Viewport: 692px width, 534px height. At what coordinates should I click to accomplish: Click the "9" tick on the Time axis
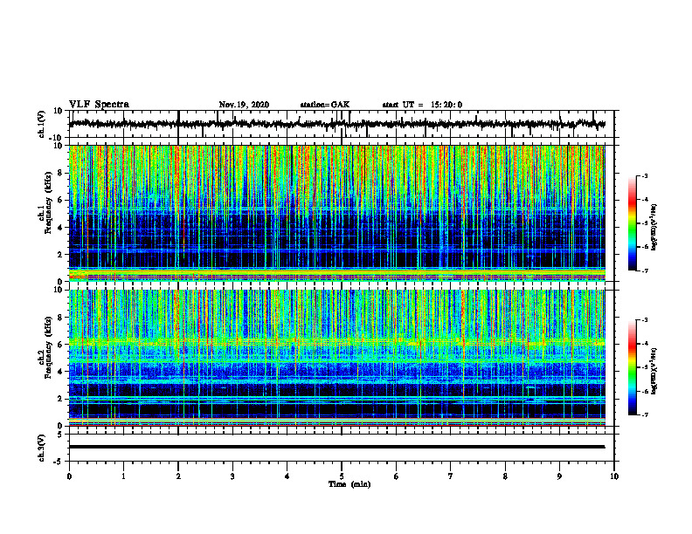pyautogui.click(x=559, y=476)
